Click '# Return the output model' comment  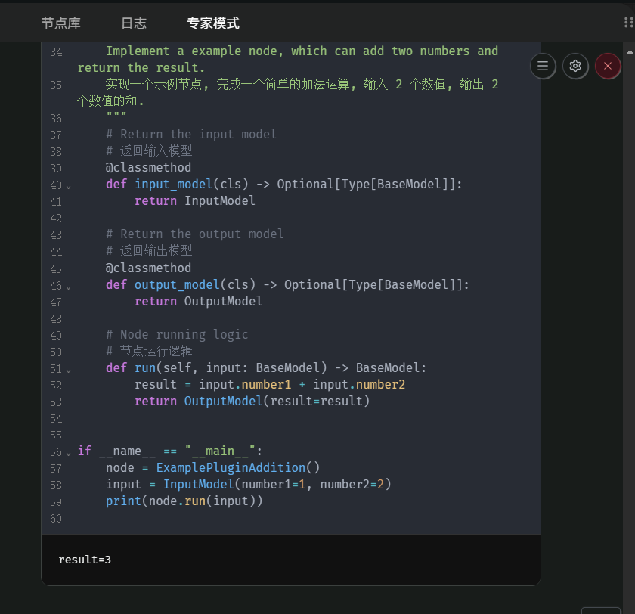click(x=195, y=234)
